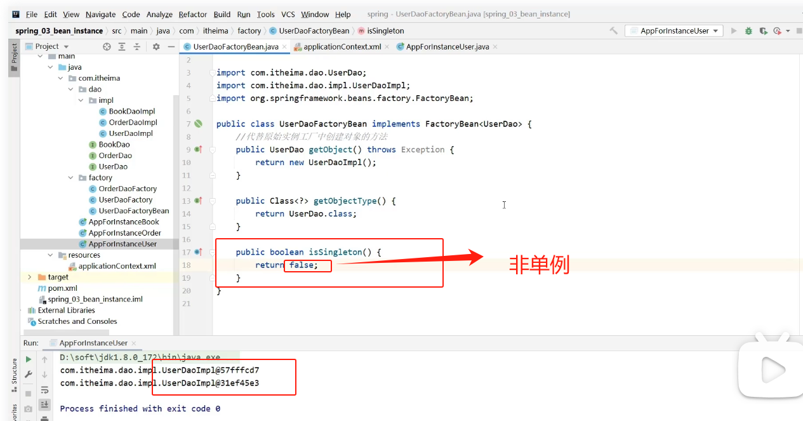Collapse the factory package
This screenshot has height=421, width=803.
pyautogui.click(x=70, y=178)
